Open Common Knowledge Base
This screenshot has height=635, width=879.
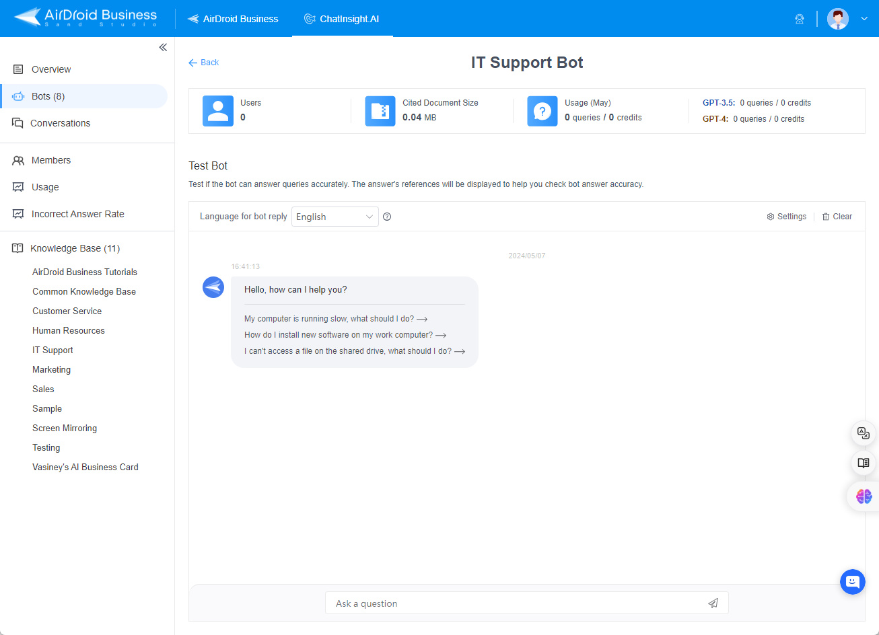click(84, 291)
